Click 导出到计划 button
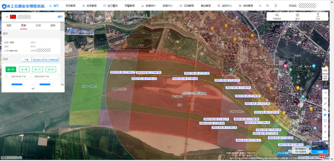334x161 pixels. pyautogui.click(x=38, y=60)
